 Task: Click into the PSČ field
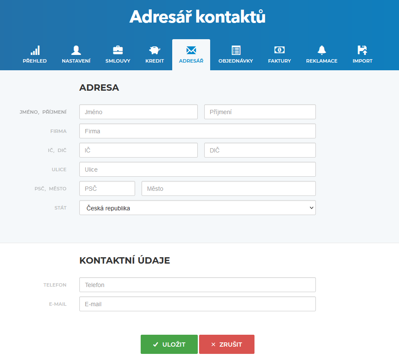click(x=107, y=189)
